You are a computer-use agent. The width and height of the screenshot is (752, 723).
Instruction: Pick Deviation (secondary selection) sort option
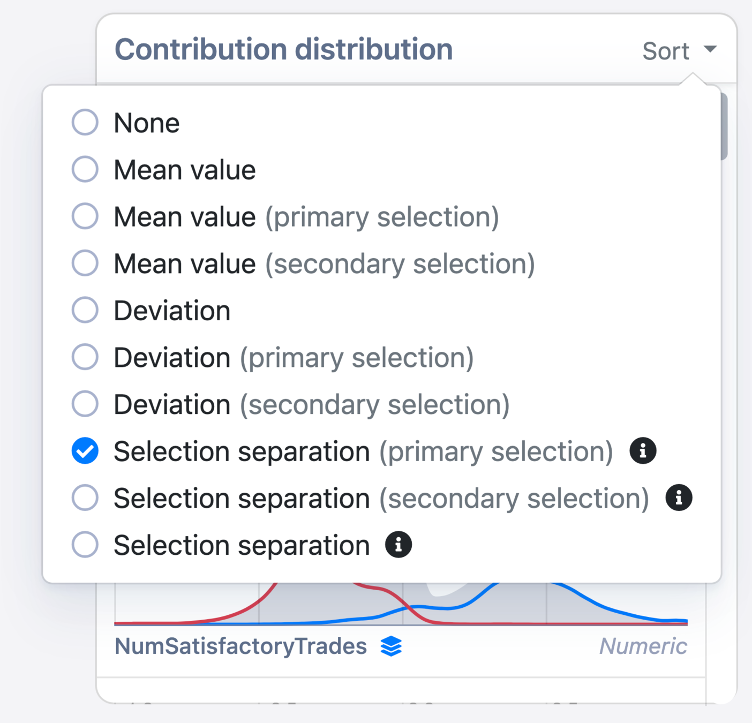85,404
